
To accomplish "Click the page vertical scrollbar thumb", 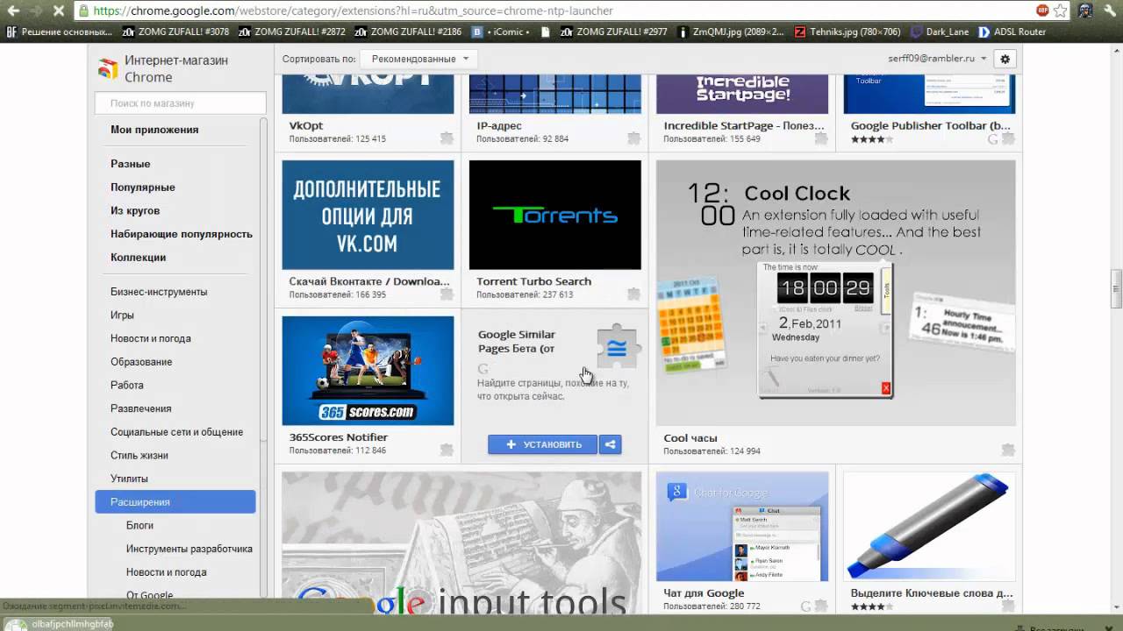I will click(1116, 290).
